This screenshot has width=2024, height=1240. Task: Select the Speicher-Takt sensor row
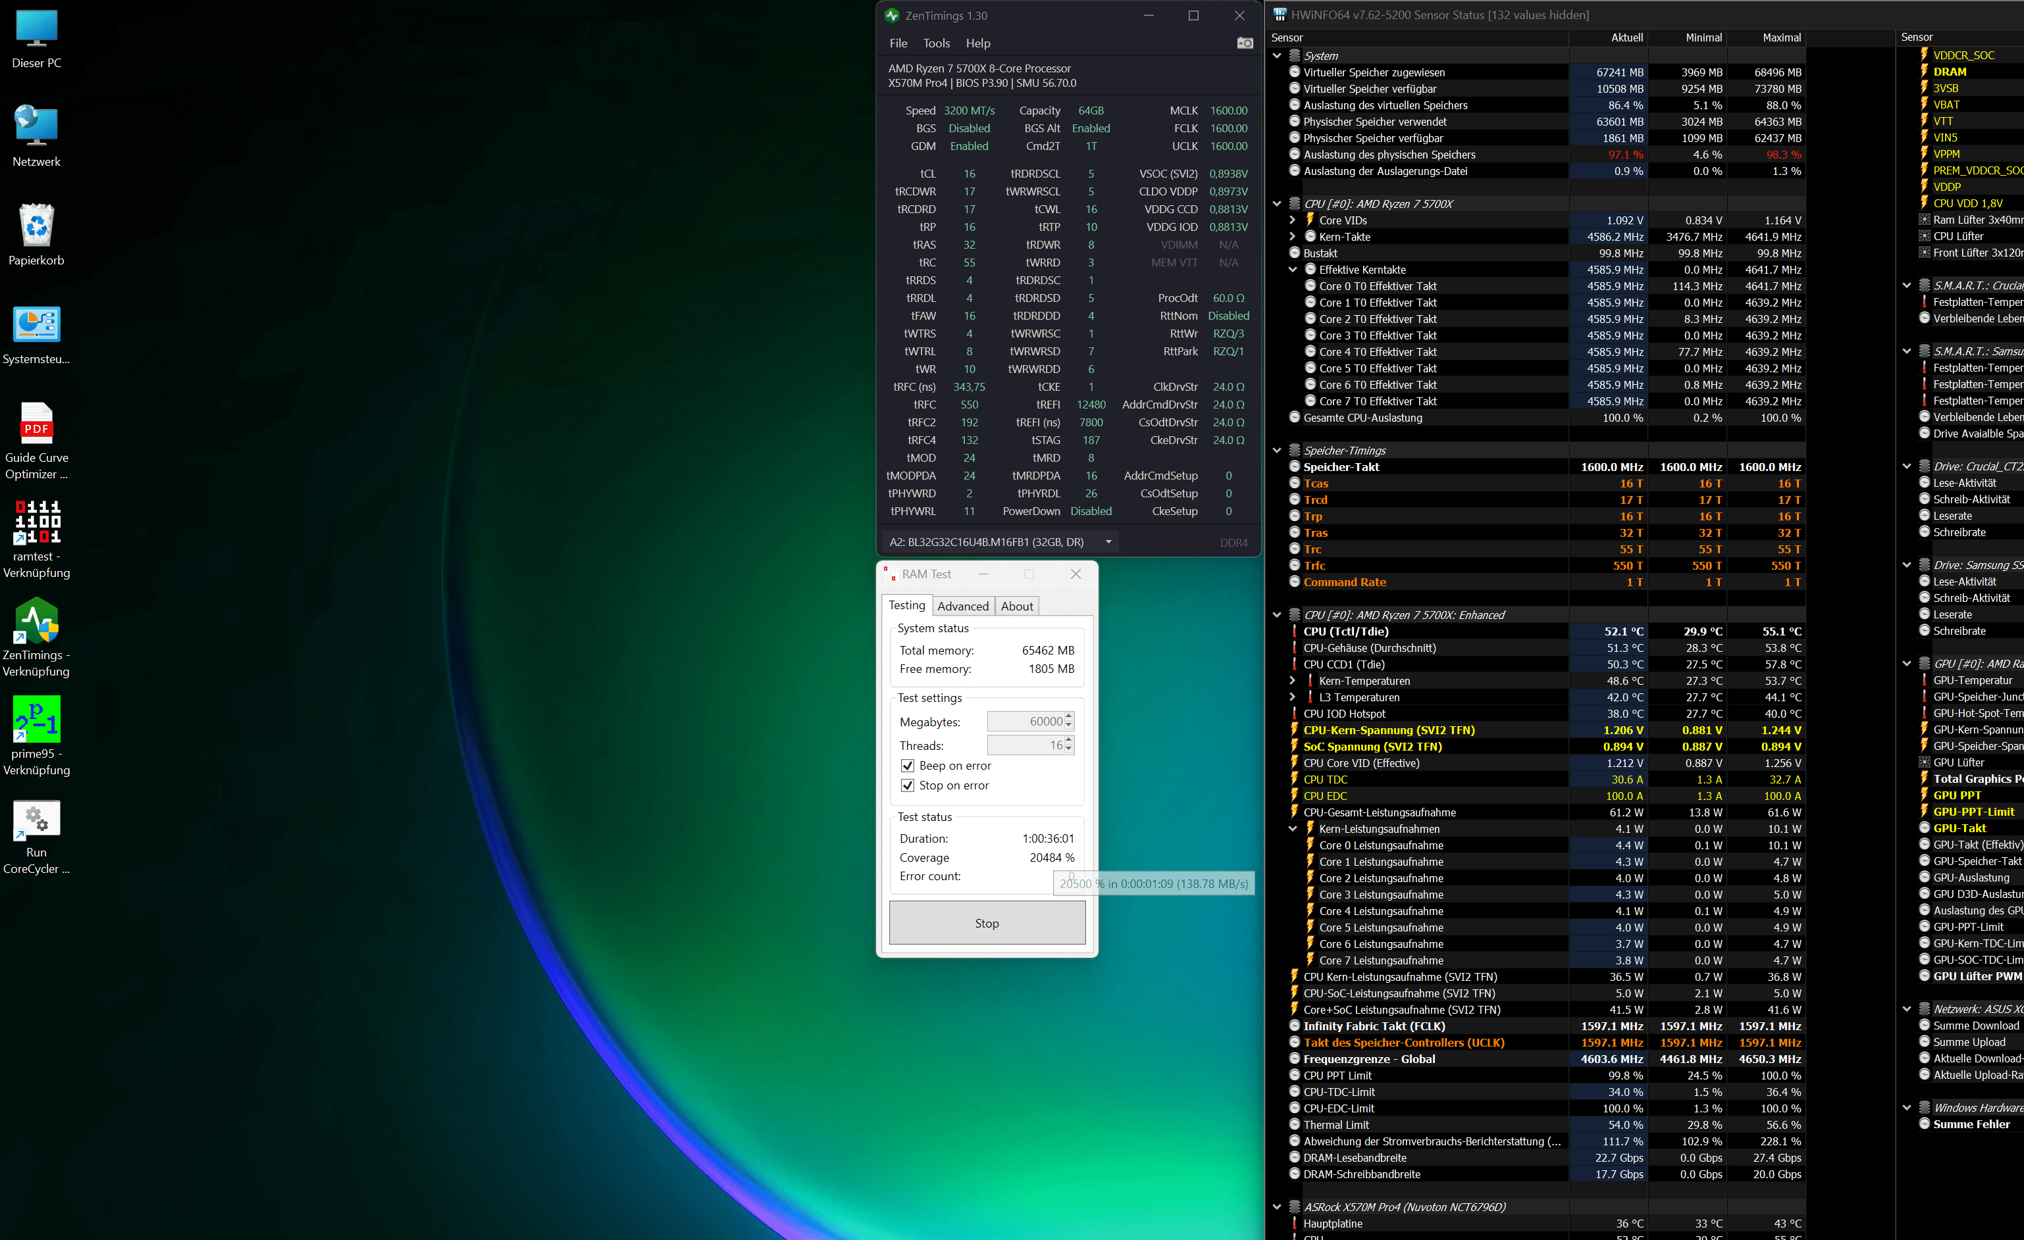coord(1536,467)
